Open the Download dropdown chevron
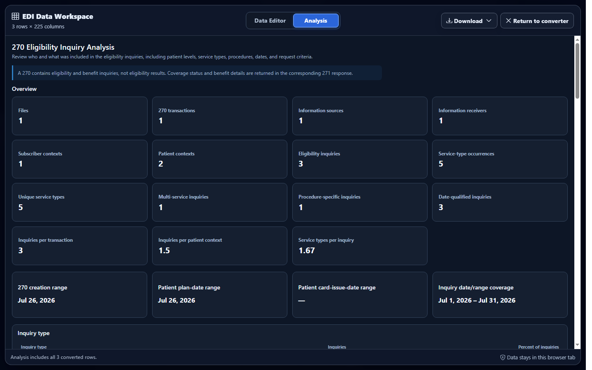The height and width of the screenshot is (370, 592). (489, 21)
